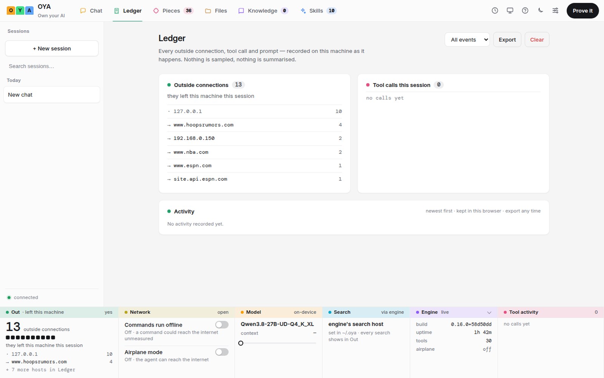
Task: Click the green connected status dot
Action: (9, 297)
